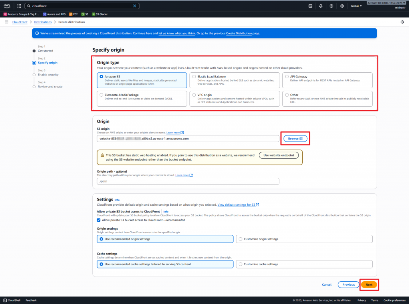Go to CloudFront breadcrumb link
The image size is (409, 304).
20,22
